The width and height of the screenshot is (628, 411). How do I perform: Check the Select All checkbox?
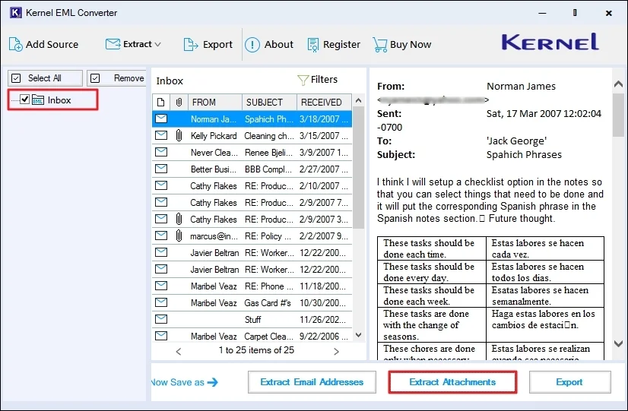click(17, 78)
